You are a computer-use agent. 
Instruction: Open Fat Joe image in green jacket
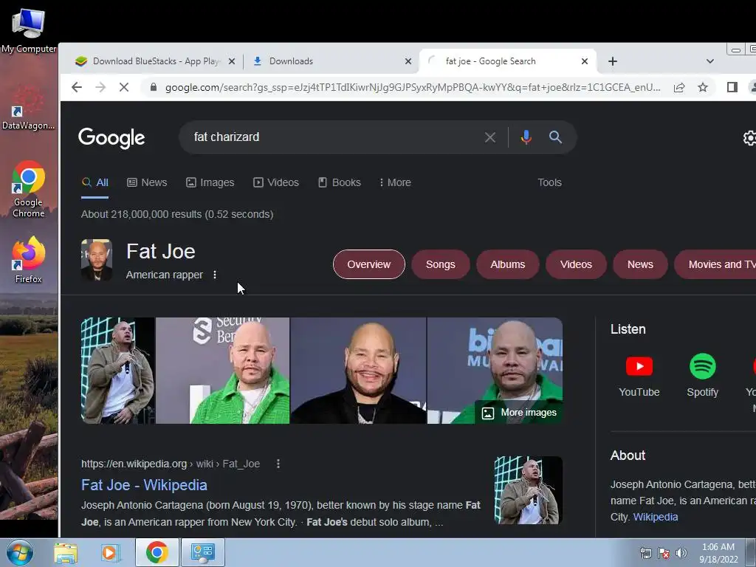[223, 371]
